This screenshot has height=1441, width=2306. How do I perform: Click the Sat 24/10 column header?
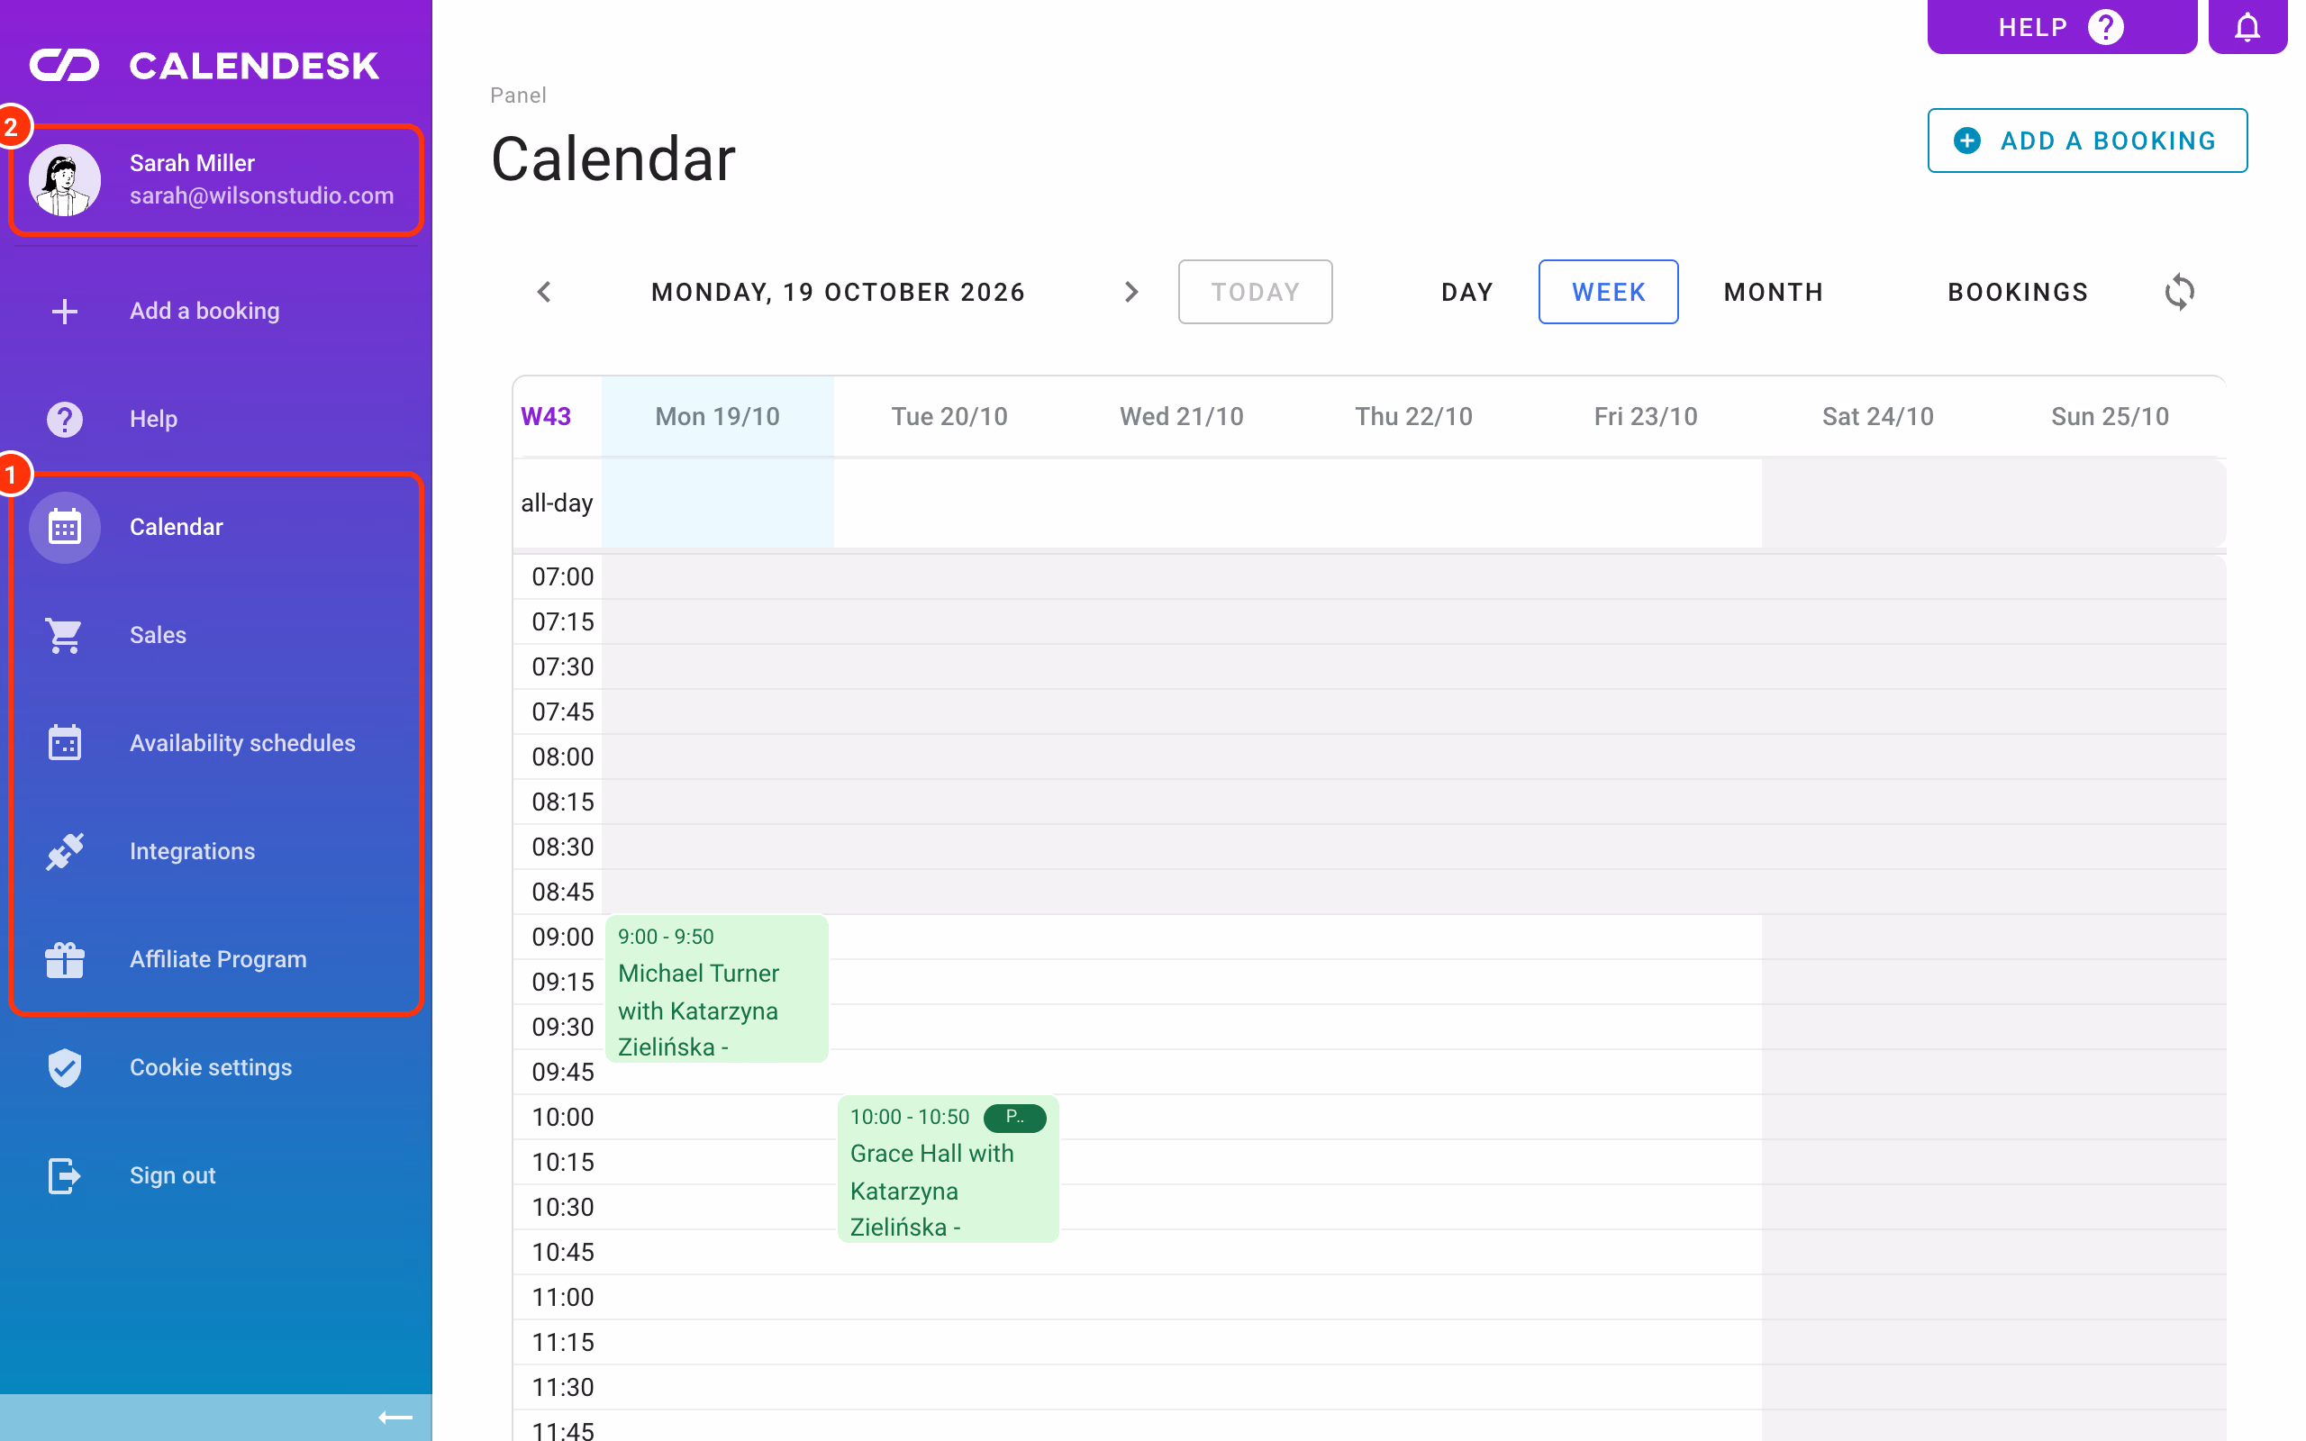[x=1878, y=416]
